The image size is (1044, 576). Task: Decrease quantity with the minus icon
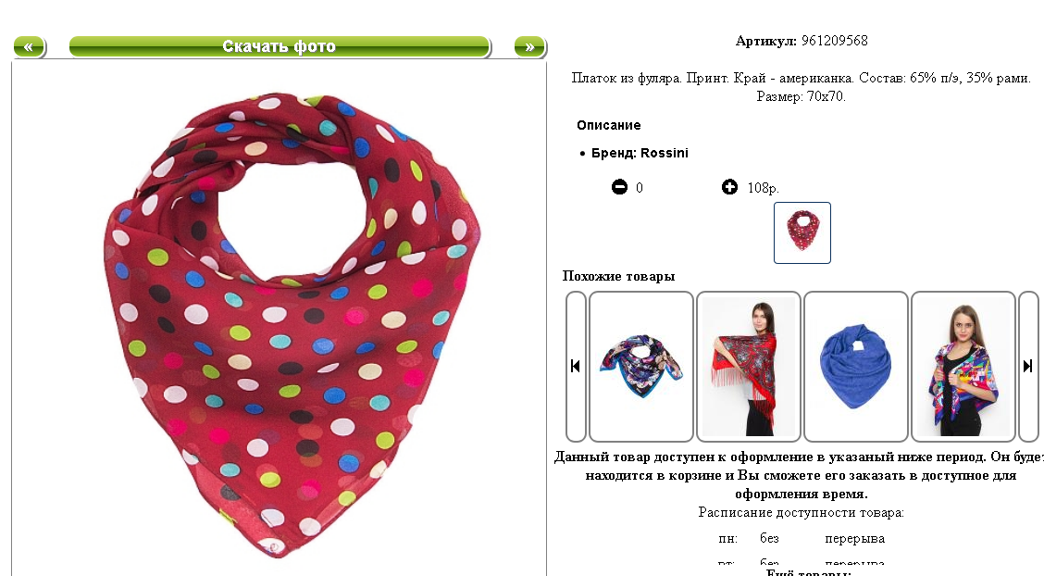[x=619, y=187]
